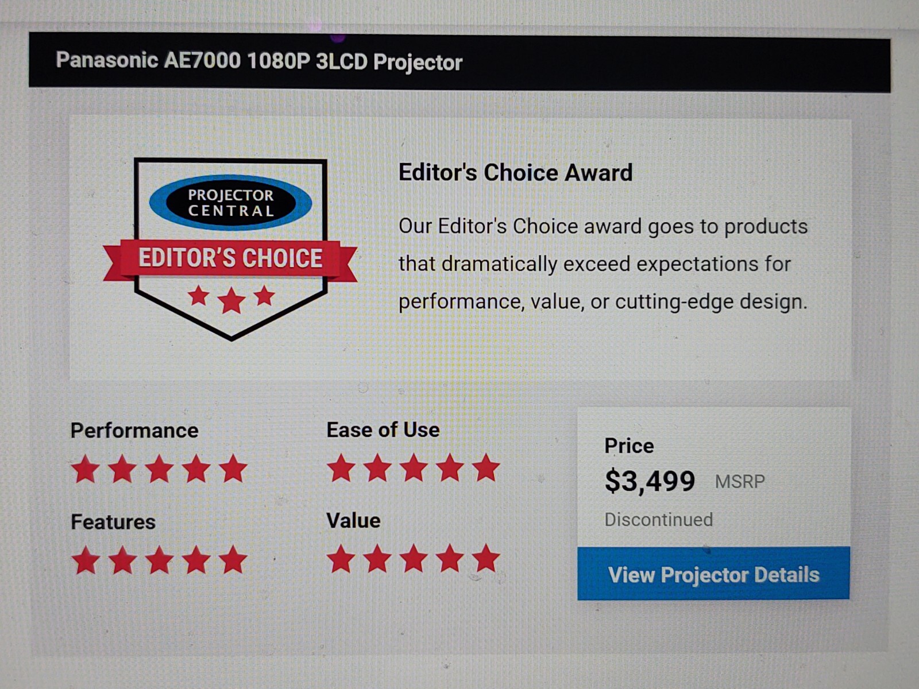Image resolution: width=919 pixels, height=689 pixels.
Task: Click the MSRP label beside price
Action: coord(740,481)
